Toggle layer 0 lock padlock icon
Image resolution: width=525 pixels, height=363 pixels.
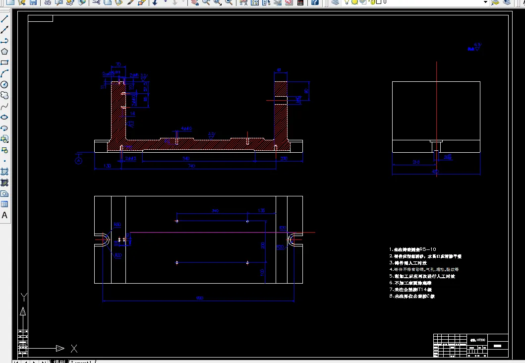[x=372, y=1]
